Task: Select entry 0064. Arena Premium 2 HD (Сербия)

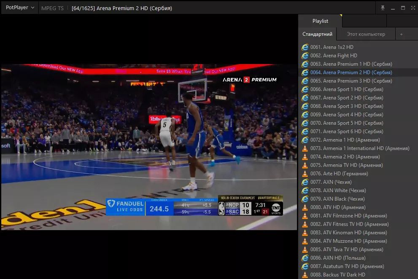Action: tap(358, 72)
